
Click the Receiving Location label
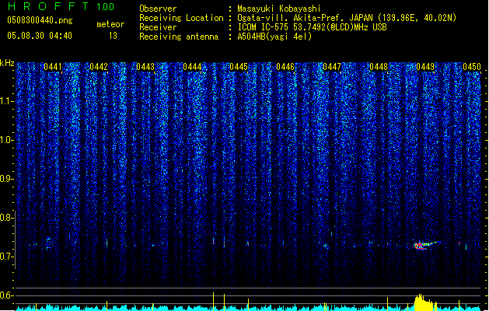[181, 18]
